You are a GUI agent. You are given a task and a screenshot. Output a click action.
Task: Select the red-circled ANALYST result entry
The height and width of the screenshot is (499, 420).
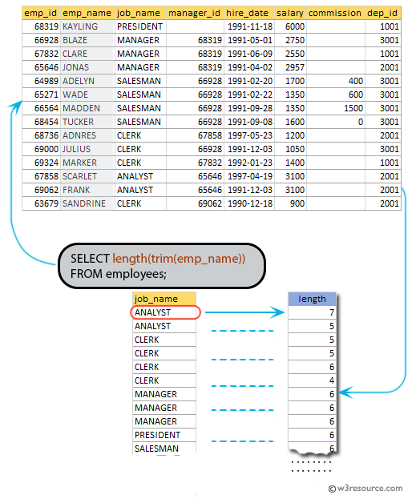point(165,312)
